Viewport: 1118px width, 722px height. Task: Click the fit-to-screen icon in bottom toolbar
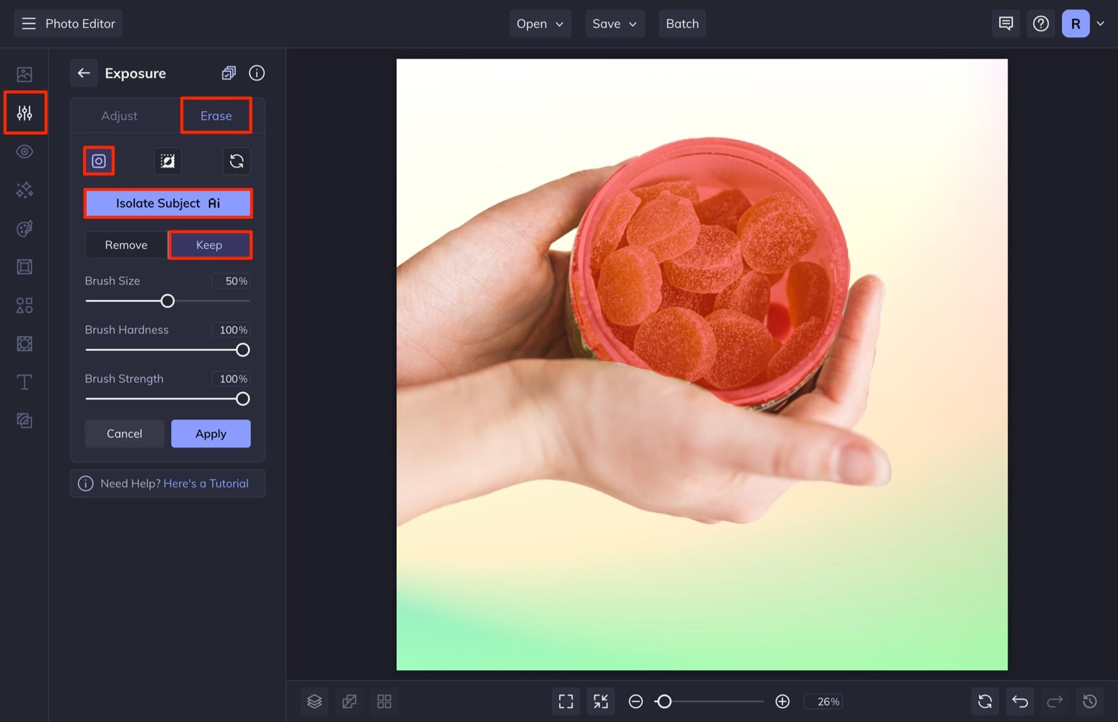(x=565, y=701)
